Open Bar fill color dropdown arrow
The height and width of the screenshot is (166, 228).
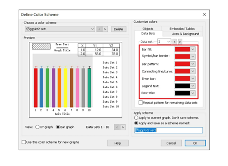point(193,49)
